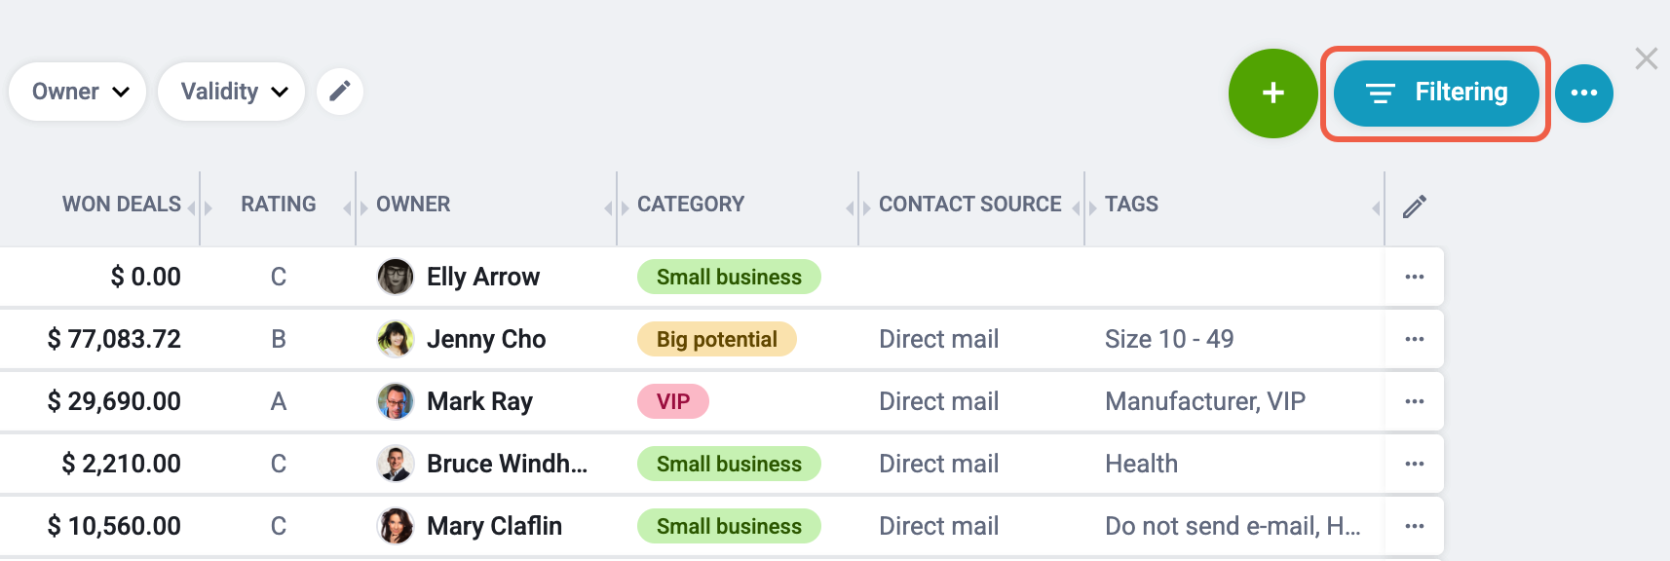The width and height of the screenshot is (1670, 561).
Task: Close the panel with the X icon
Action: (x=1647, y=58)
